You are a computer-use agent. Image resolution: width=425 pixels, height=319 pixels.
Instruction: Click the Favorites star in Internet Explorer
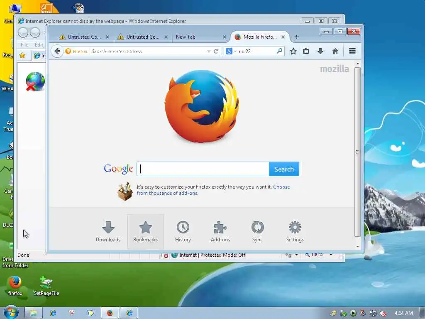click(x=22, y=56)
